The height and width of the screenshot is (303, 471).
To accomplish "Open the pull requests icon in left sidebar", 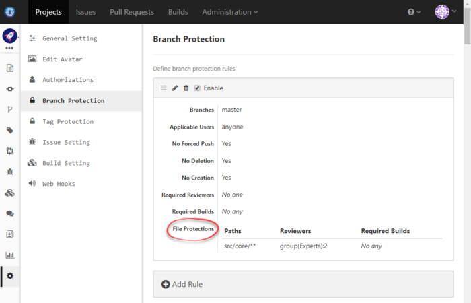I will tap(10, 151).
